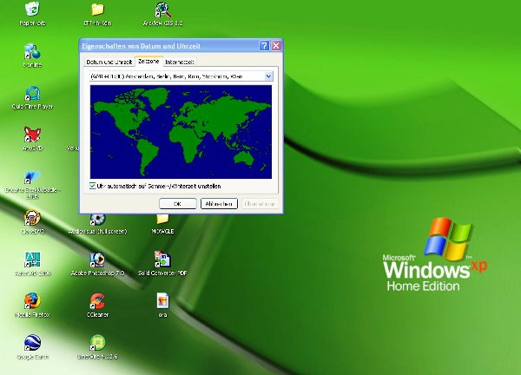Open the LimeWire desktop shortcut
The width and height of the screenshot is (521, 375).
click(x=97, y=343)
